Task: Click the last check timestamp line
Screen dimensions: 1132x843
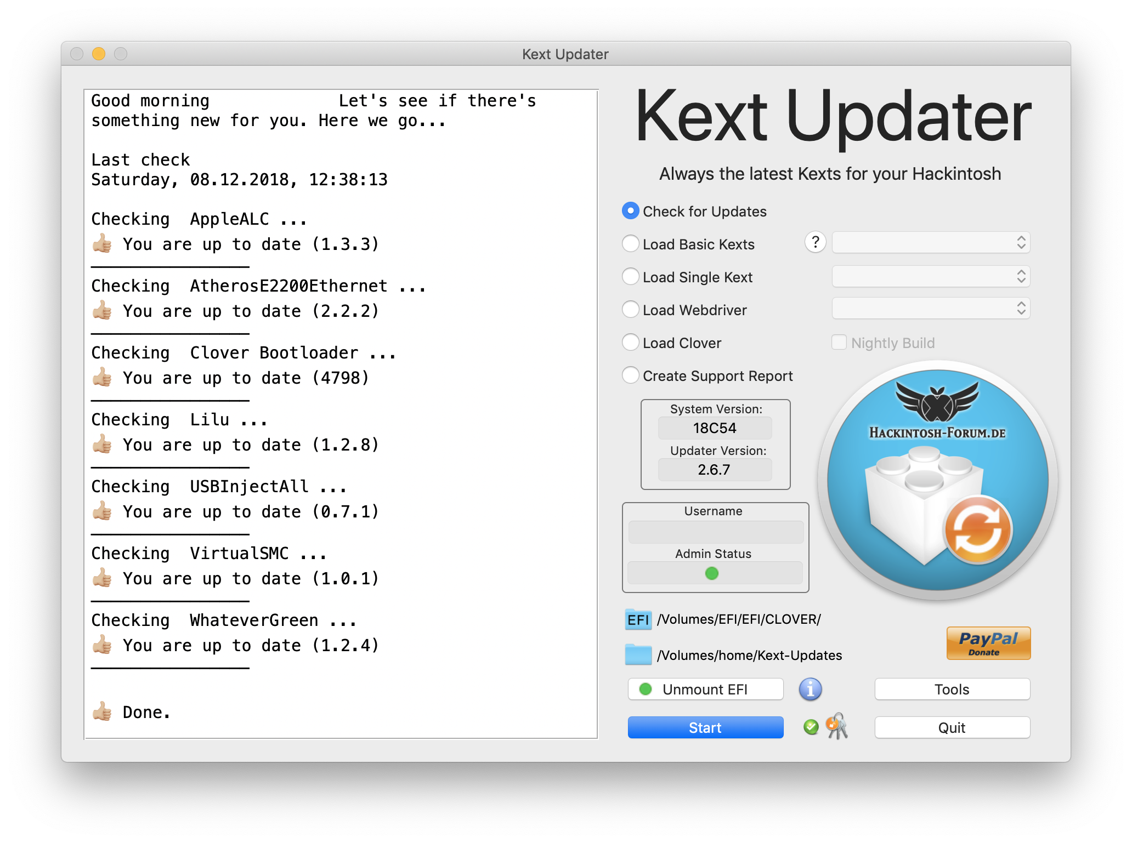Action: [x=239, y=180]
